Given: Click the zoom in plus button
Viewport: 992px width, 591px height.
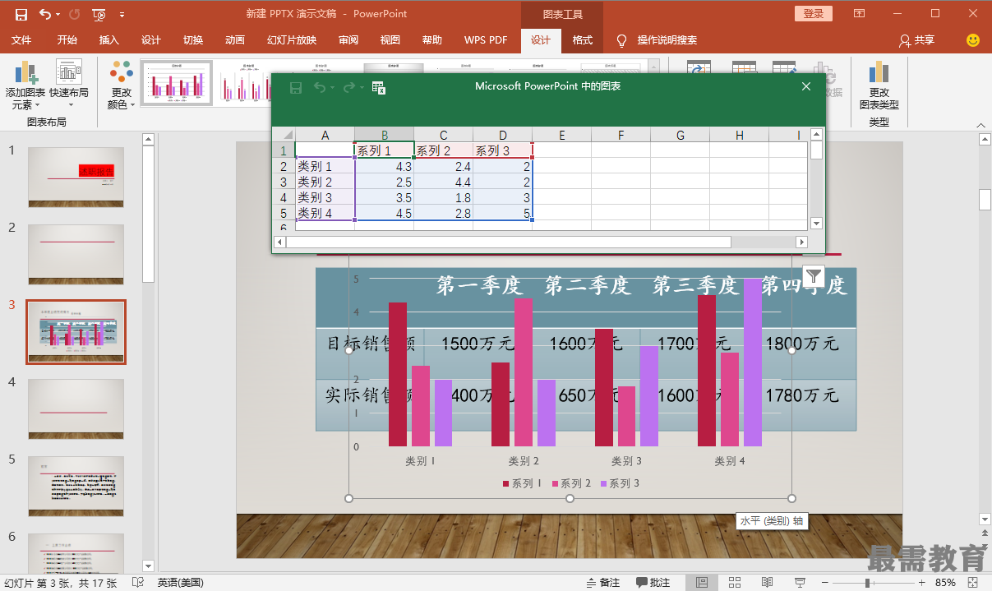Looking at the screenshot, I should point(923,582).
